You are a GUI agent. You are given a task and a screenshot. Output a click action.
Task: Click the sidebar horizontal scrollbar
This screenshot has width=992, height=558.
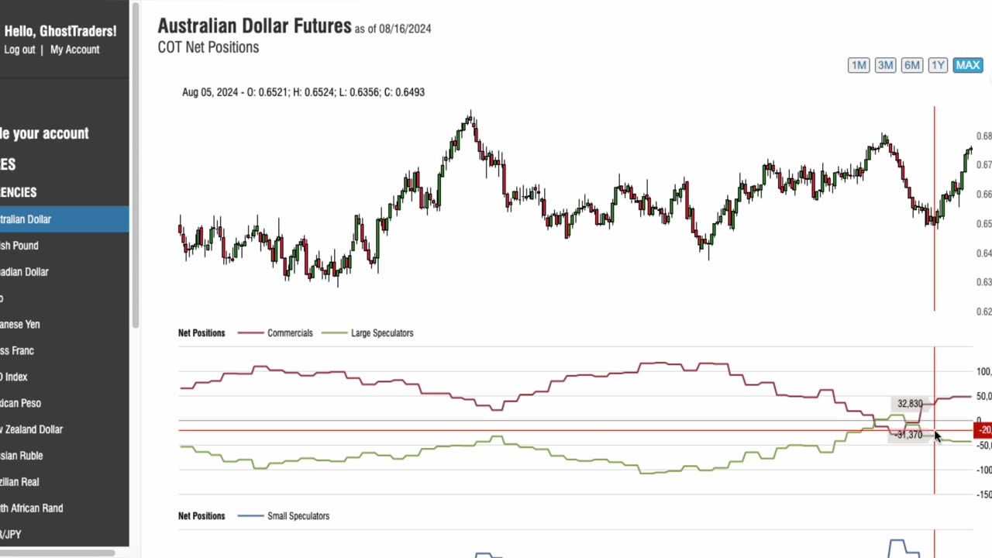pos(58,553)
